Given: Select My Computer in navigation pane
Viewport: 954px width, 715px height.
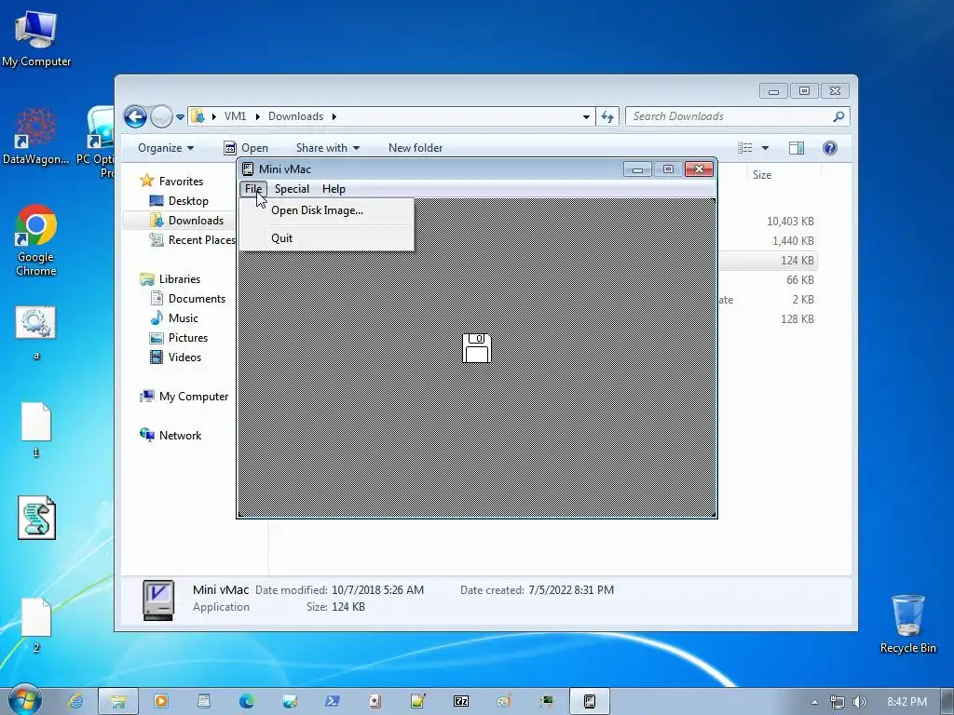Looking at the screenshot, I should (x=194, y=397).
